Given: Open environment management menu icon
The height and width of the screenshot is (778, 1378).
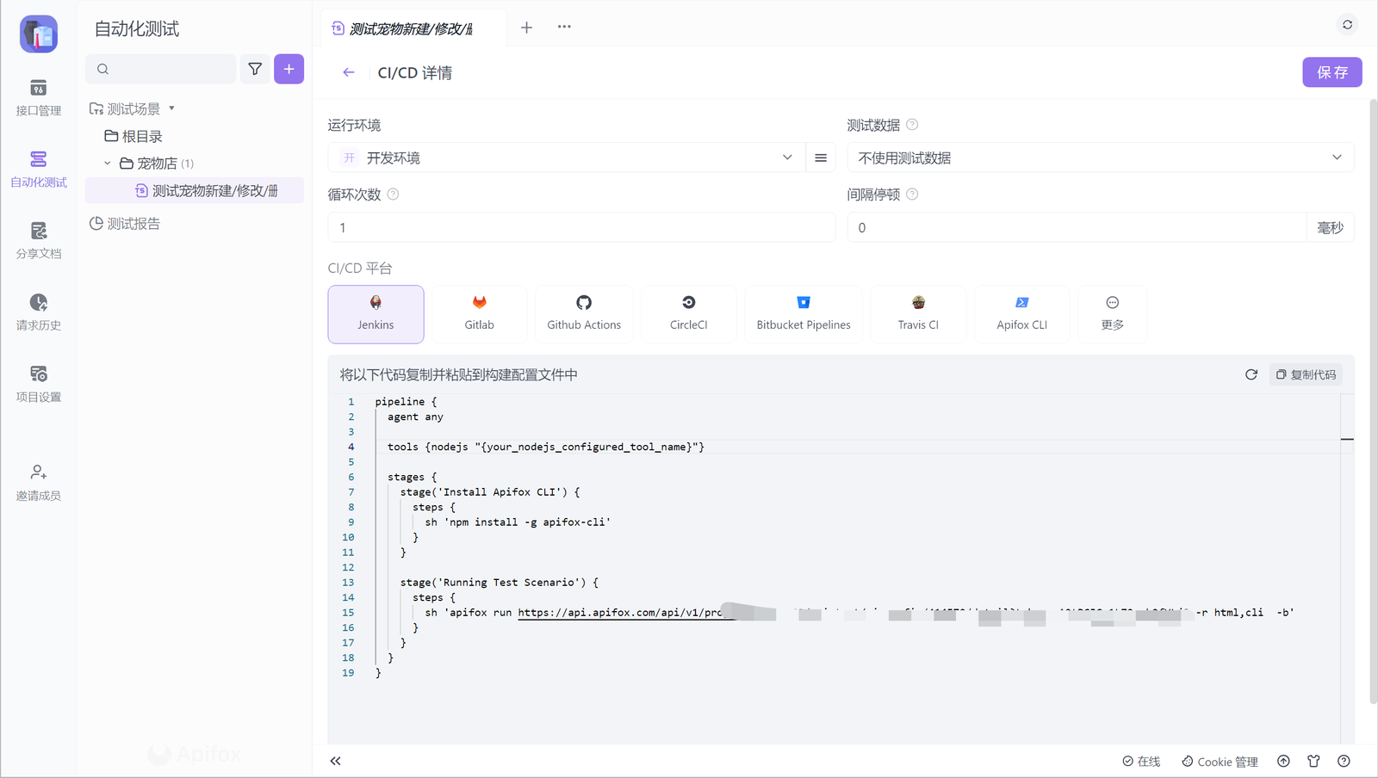Looking at the screenshot, I should pos(821,157).
